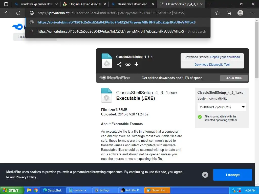Click the I Accept cookie button
The width and height of the screenshot is (259, 194).
pyautogui.click(x=233, y=175)
